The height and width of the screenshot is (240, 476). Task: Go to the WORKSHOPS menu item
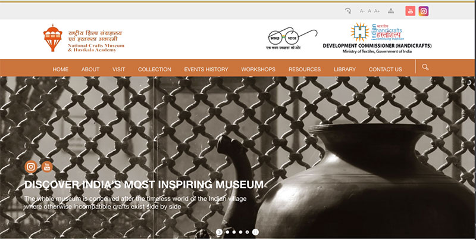(x=258, y=69)
